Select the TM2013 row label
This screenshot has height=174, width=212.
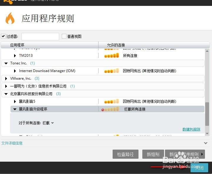pos(26,56)
